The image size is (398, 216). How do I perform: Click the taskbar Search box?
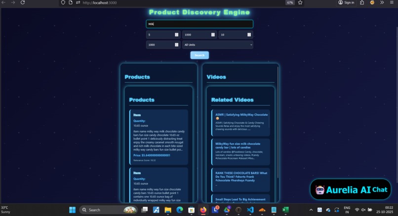point(109,210)
